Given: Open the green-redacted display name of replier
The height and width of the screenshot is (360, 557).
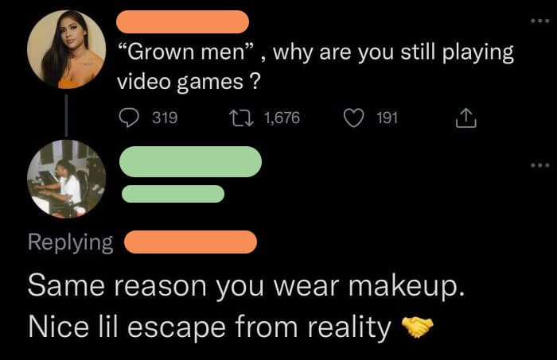Looking at the screenshot, I should (191, 162).
